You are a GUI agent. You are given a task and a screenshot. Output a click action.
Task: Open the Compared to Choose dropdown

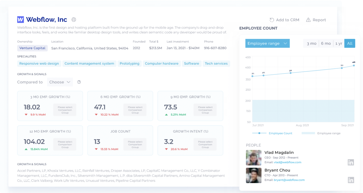(60, 82)
